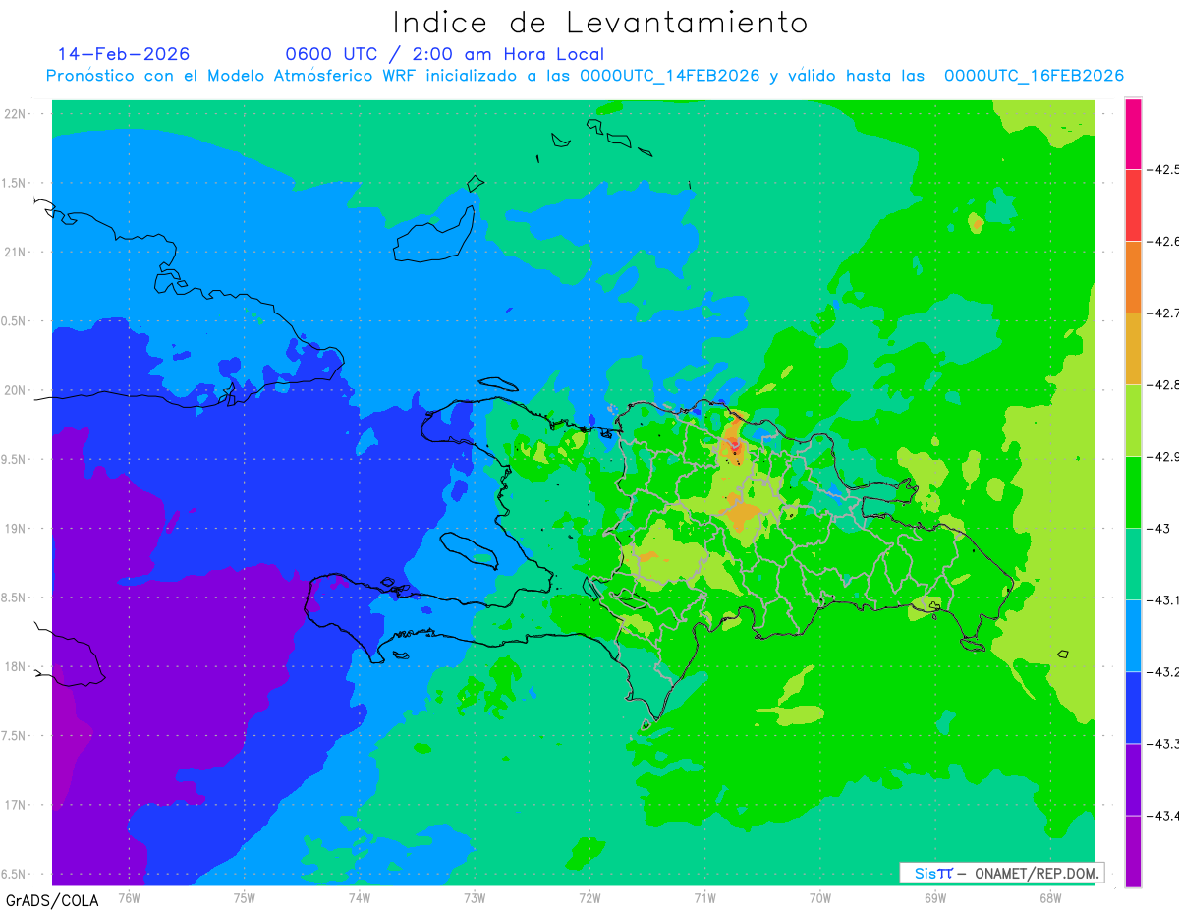Click the "-42.7" color scale value
Screen dimensions: 1179x911
pyautogui.click(x=1164, y=313)
